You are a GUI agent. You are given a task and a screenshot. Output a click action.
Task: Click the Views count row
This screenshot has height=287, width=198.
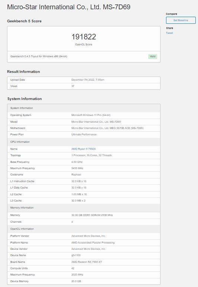(x=84, y=86)
